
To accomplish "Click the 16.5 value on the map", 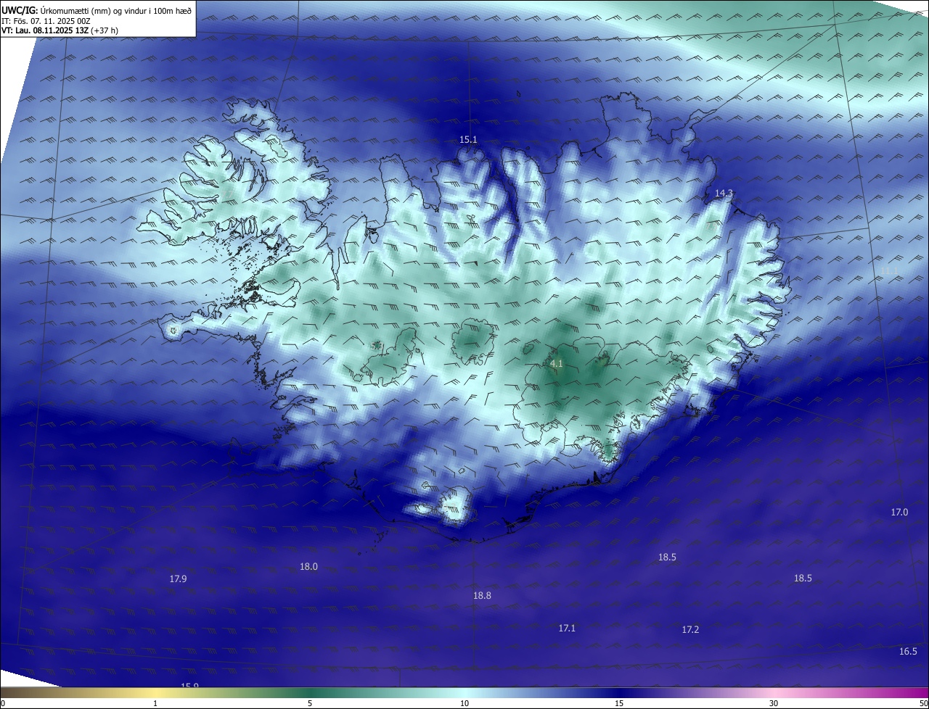I will [x=908, y=651].
